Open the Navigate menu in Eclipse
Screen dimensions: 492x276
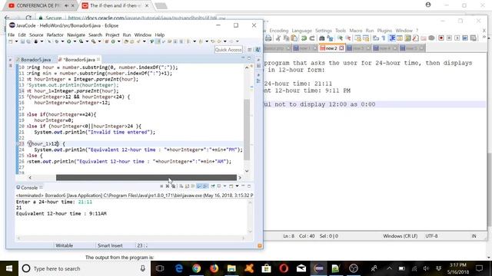[x=76, y=34]
